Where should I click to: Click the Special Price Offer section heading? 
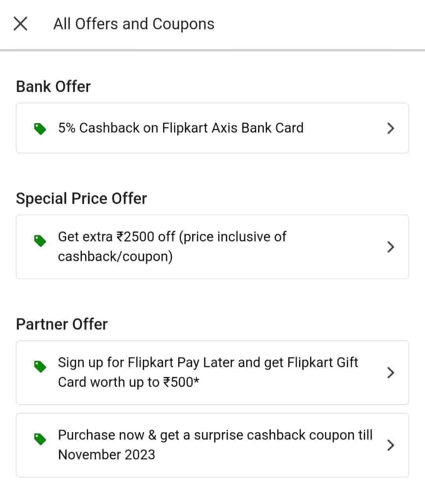click(81, 198)
